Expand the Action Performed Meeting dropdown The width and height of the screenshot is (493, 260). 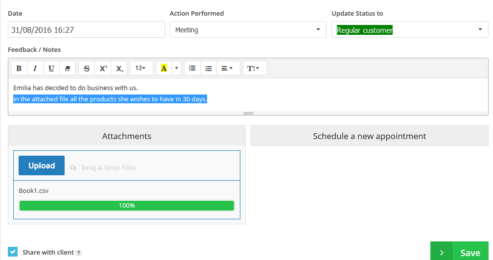coord(248,29)
